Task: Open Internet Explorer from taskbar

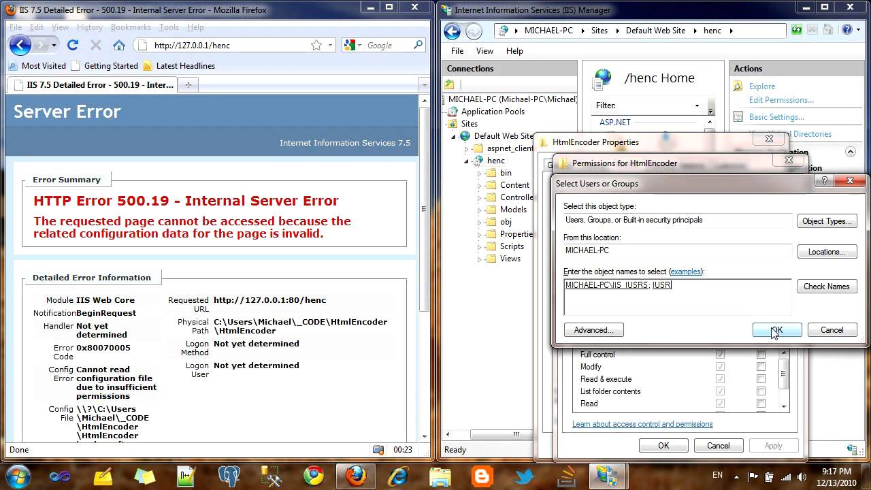Action: 397,476
